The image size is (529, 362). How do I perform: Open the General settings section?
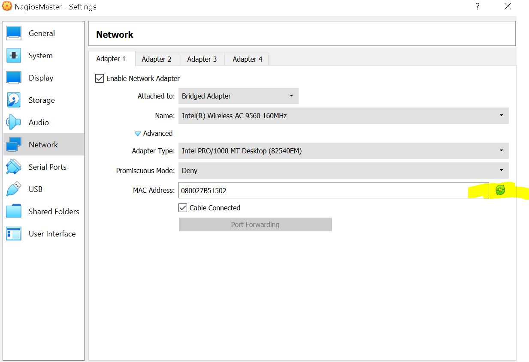click(41, 33)
